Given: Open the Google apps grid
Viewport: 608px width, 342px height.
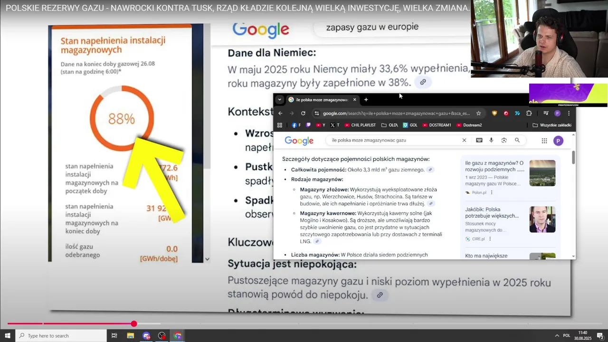Looking at the screenshot, I should 544,141.
